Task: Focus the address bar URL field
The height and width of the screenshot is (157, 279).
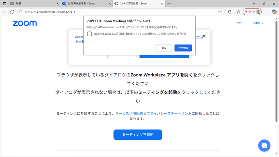Action: (121, 12)
